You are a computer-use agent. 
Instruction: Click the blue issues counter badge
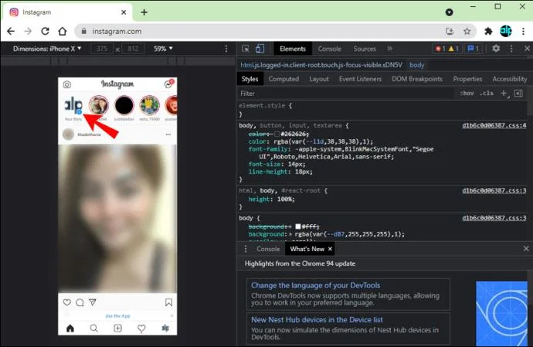click(x=474, y=49)
